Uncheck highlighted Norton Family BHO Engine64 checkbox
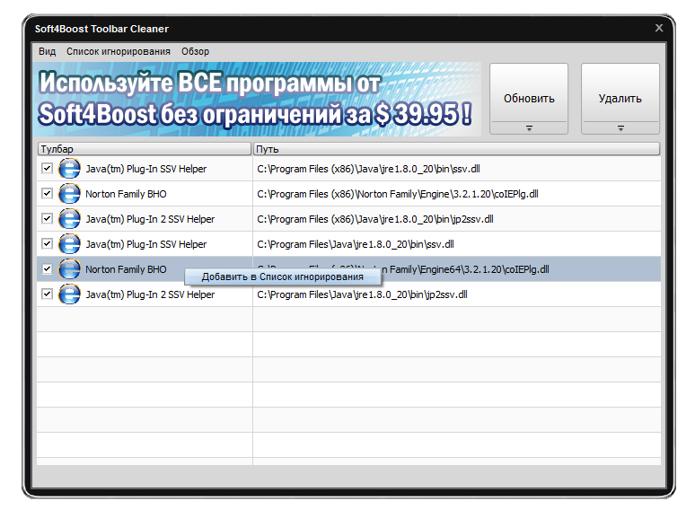 (x=47, y=269)
